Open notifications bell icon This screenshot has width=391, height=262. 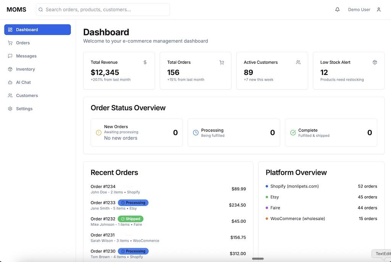coord(337,10)
